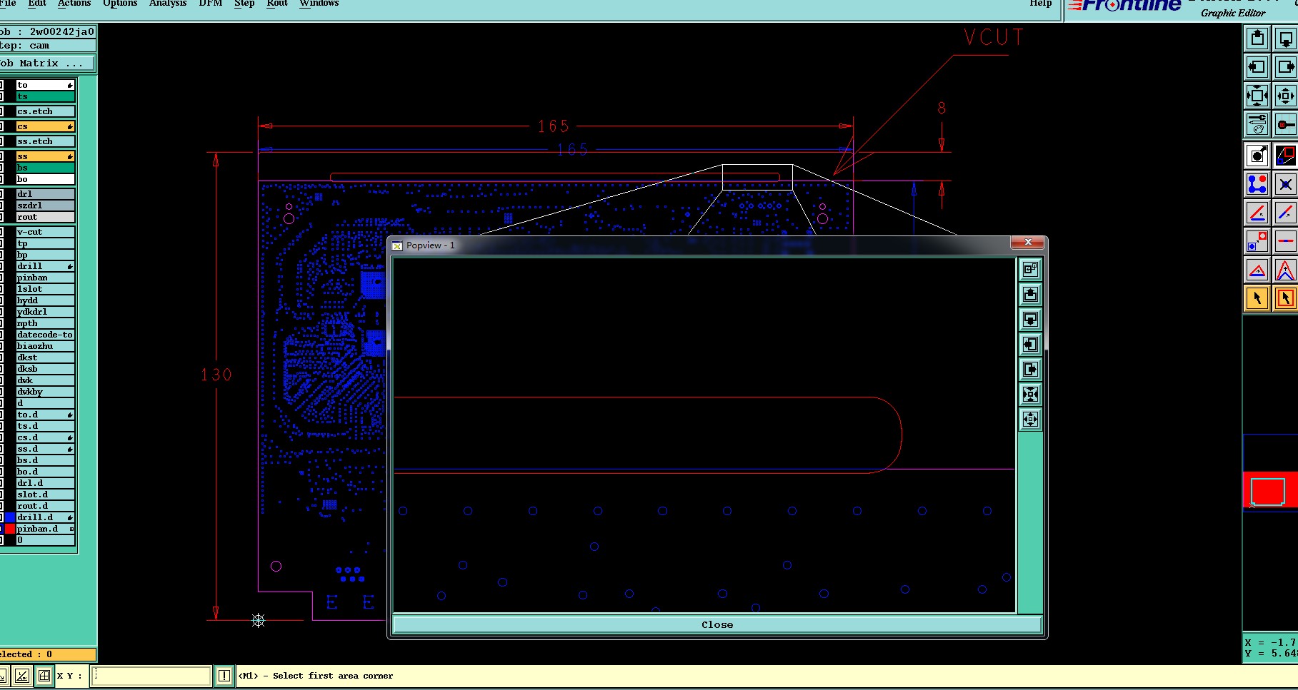1298x690 pixels.
Task: Select the ss.etch layer row
Action: pos(46,141)
